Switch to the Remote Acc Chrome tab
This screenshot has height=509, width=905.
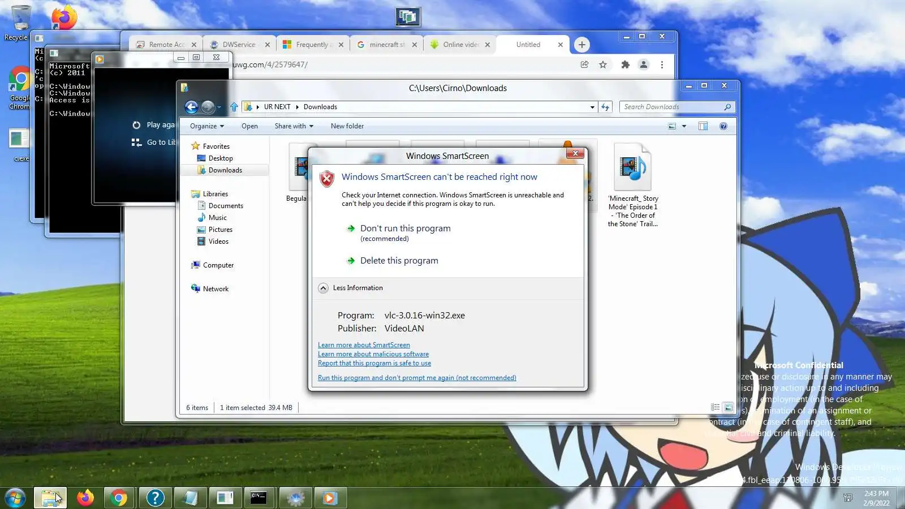pos(166,45)
